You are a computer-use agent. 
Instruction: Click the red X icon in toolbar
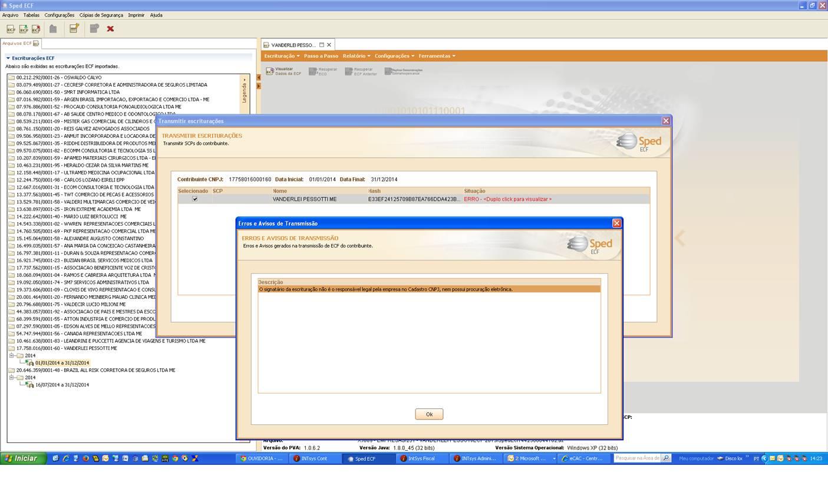(x=110, y=29)
